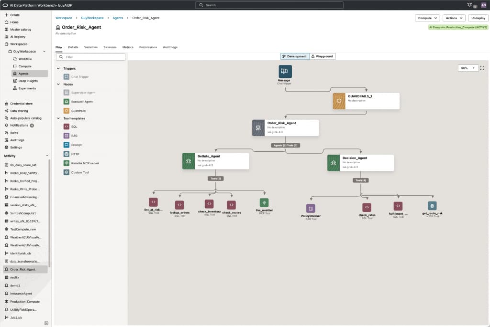The image size is (490, 327).
Task: Pick the Custom Tool template
Action: [77, 172]
